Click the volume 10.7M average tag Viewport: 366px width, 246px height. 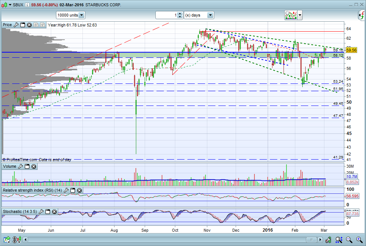pos(352,177)
